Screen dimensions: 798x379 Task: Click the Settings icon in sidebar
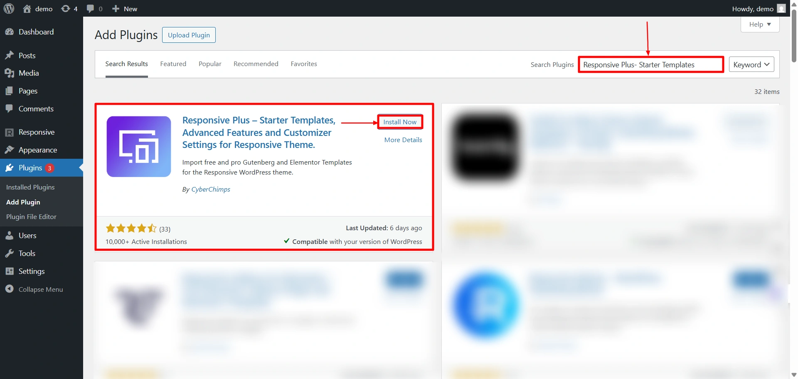[x=9, y=271]
